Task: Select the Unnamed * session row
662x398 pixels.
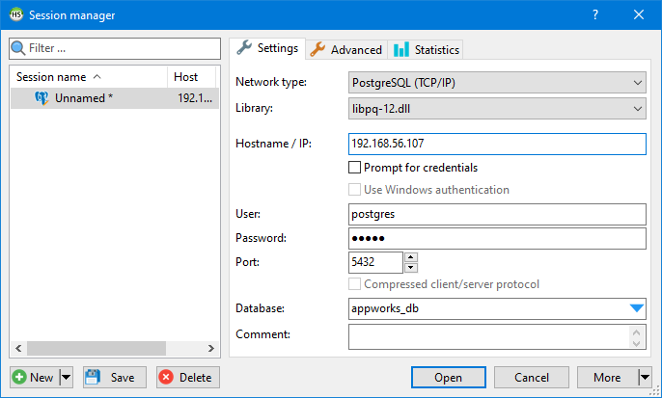Action: point(115,98)
